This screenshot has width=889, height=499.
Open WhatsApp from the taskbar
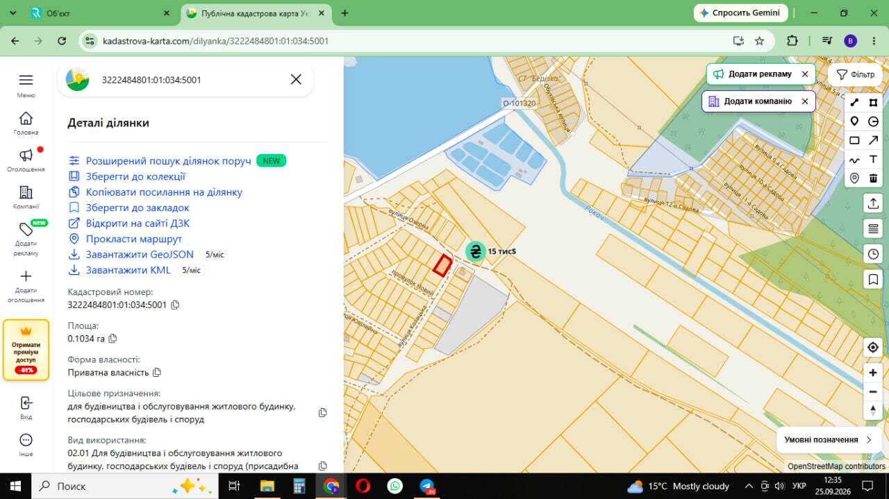(395, 486)
